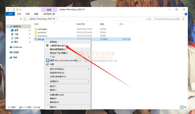Open recent locations dropdown next to forward arrow
This screenshot has width=195, height=114.
[x=17, y=19]
